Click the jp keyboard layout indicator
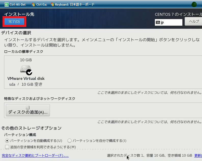 pos(169,22)
